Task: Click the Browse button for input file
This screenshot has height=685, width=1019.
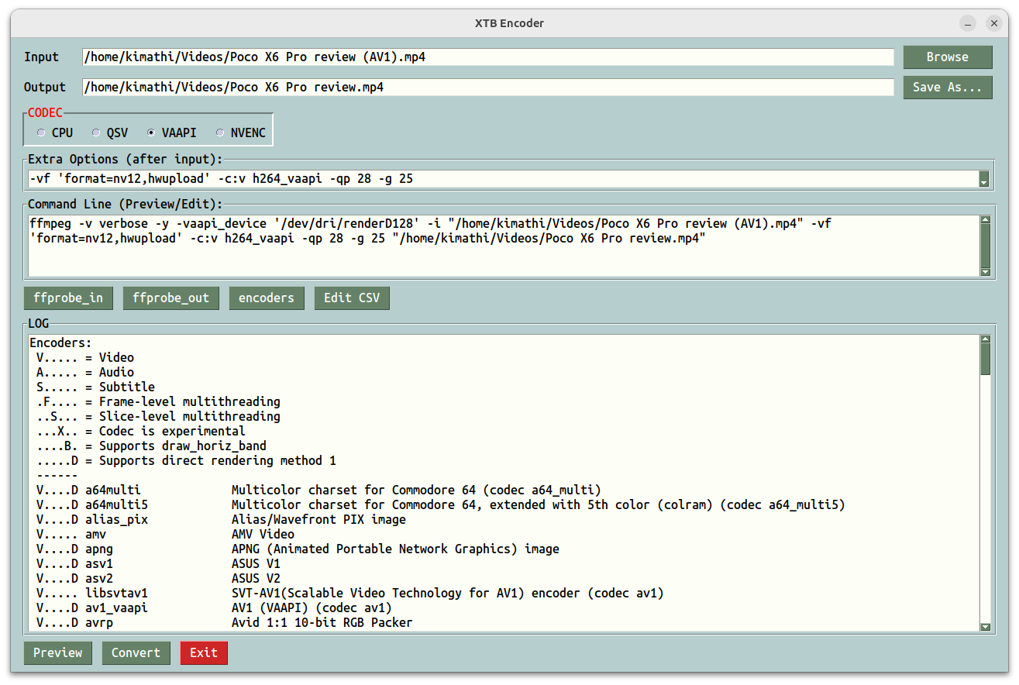Action: click(948, 57)
